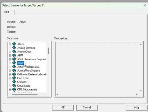Click the CML Microcircuits book icon
Screen dimensions: 148x112
point(14,89)
